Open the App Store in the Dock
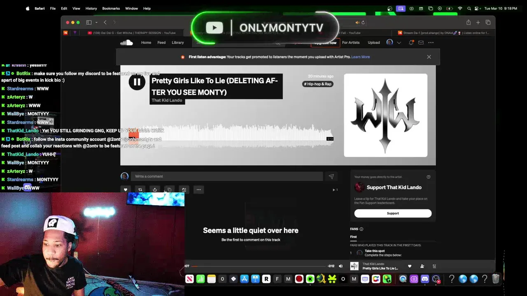This screenshot has width=527, height=296. pos(244,279)
